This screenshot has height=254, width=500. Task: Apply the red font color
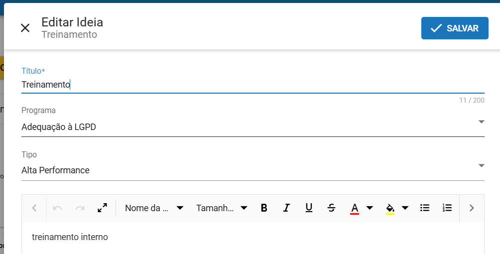355,208
